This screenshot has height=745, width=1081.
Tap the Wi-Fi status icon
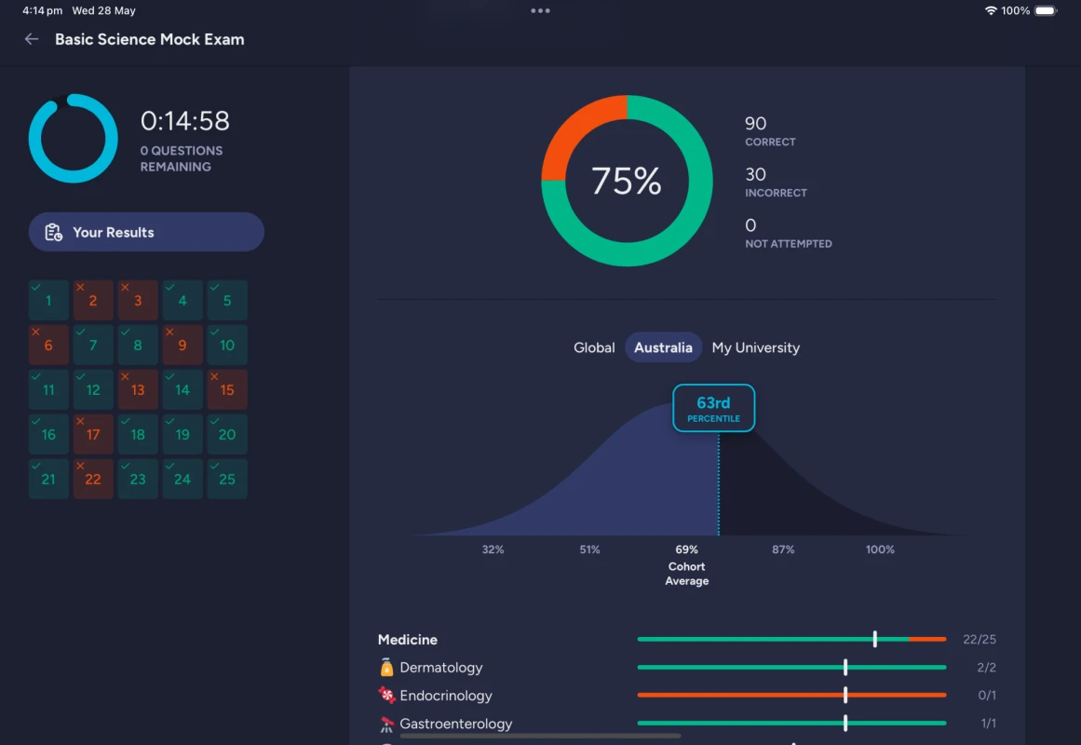tap(990, 11)
